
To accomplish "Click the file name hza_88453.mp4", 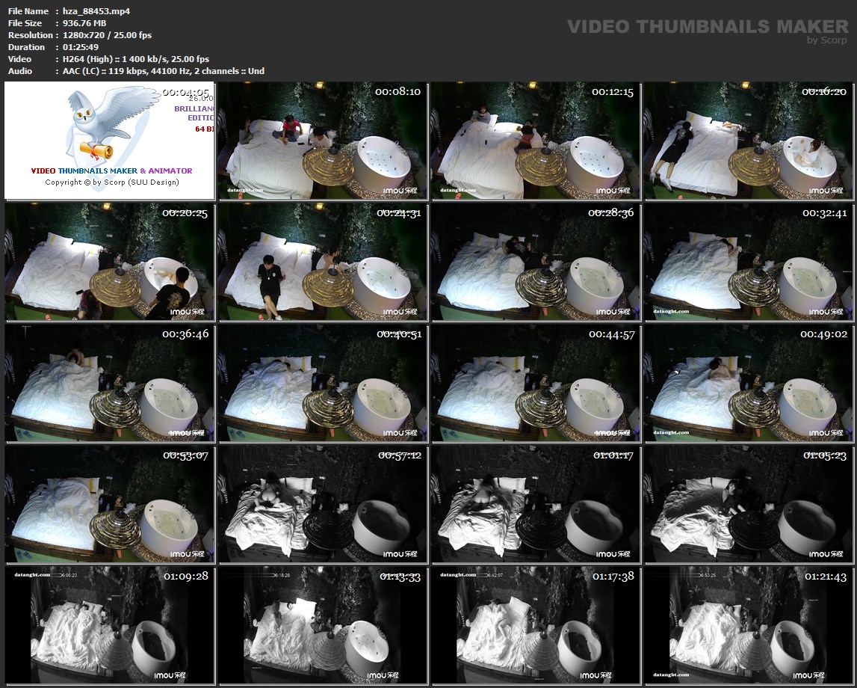I will pos(96,11).
